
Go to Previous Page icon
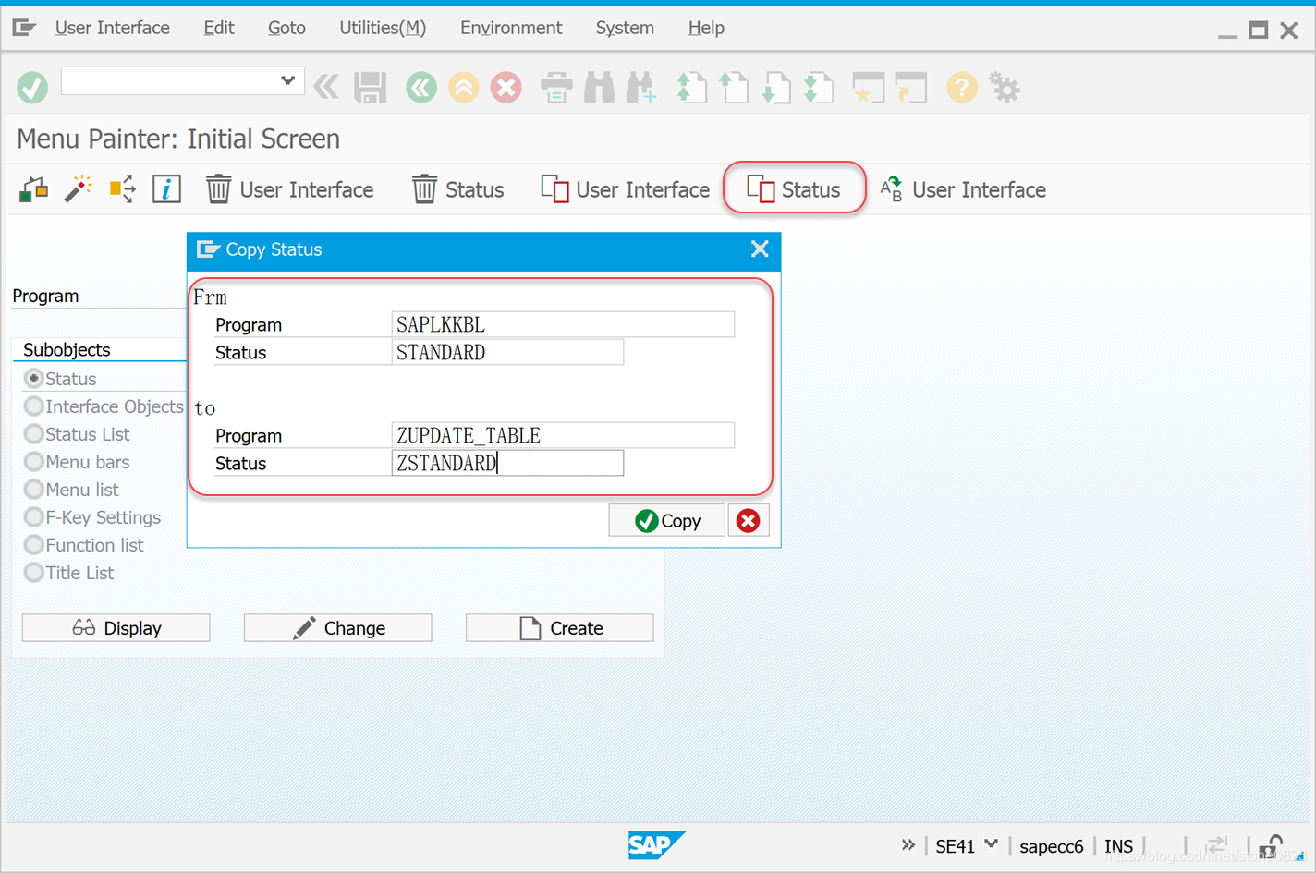coord(734,88)
